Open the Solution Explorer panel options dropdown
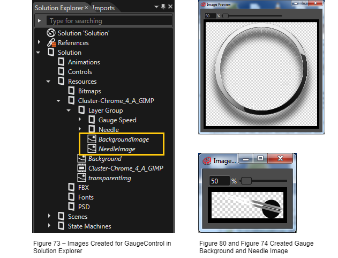 click(x=156, y=6)
